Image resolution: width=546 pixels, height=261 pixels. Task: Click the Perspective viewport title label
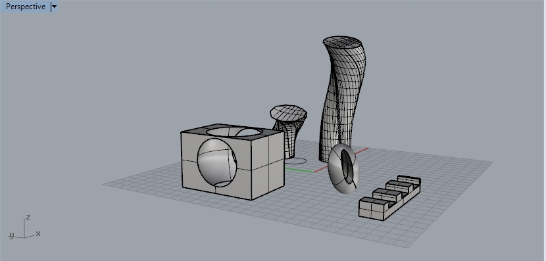point(26,7)
